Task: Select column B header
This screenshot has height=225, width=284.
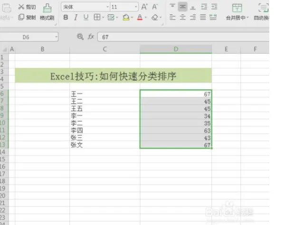Action: point(42,49)
